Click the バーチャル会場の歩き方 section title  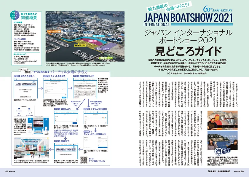(69, 72)
